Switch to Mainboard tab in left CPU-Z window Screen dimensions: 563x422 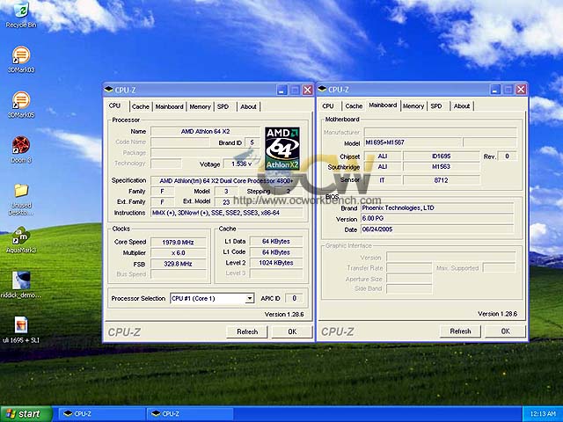click(x=169, y=106)
